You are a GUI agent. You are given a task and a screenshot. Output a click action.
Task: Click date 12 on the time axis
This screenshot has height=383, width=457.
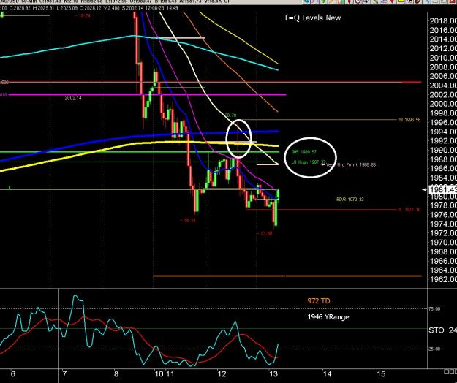coord(222,373)
